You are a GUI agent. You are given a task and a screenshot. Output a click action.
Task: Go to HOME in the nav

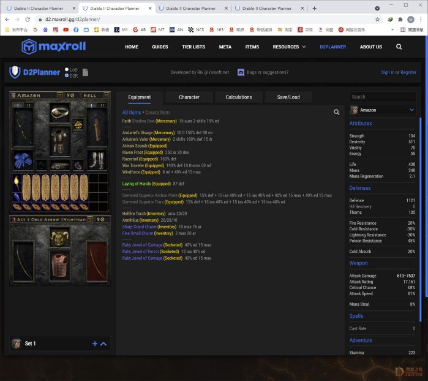tap(132, 47)
